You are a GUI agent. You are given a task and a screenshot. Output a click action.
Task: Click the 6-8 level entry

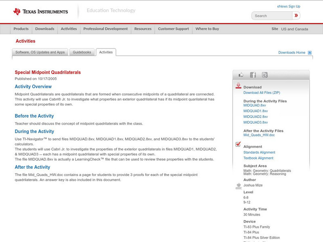coord(246,197)
